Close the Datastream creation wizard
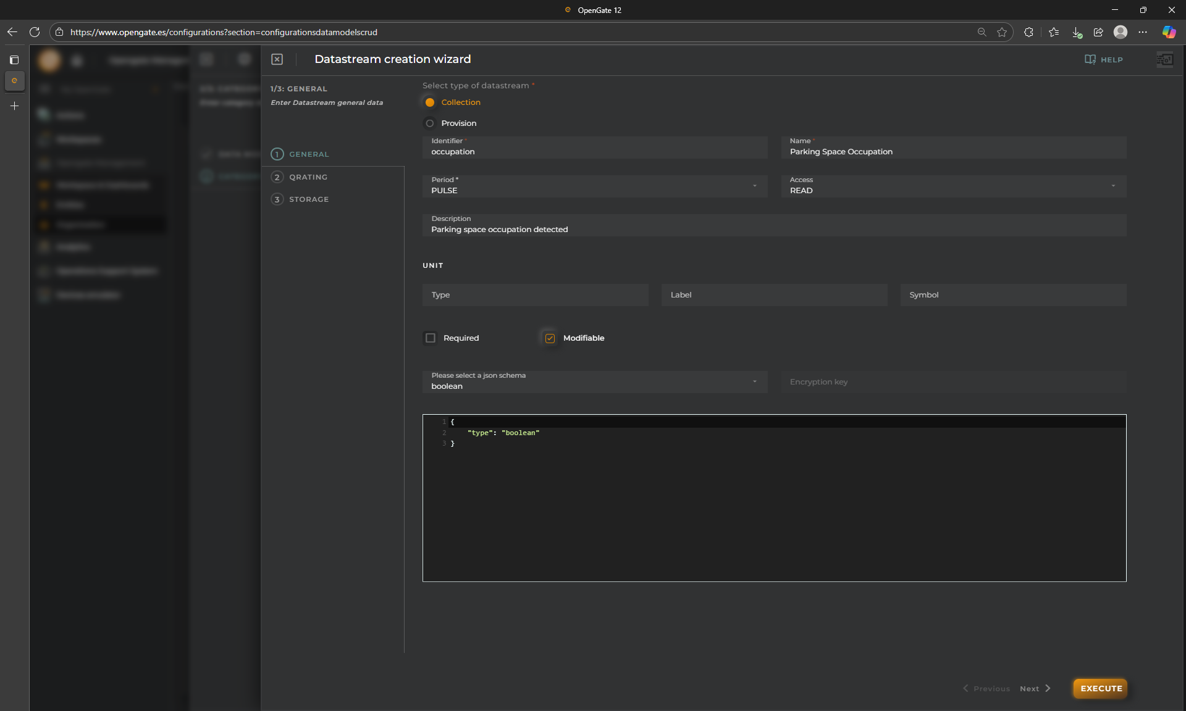 click(277, 59)
